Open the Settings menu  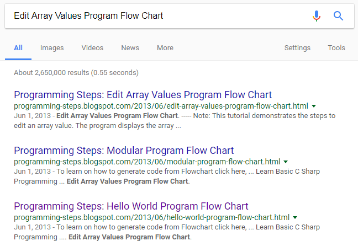tap(297, 48)
